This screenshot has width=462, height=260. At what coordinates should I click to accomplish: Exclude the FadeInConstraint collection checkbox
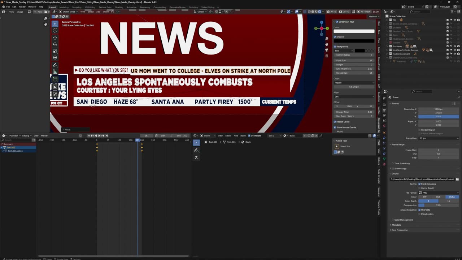448,54
